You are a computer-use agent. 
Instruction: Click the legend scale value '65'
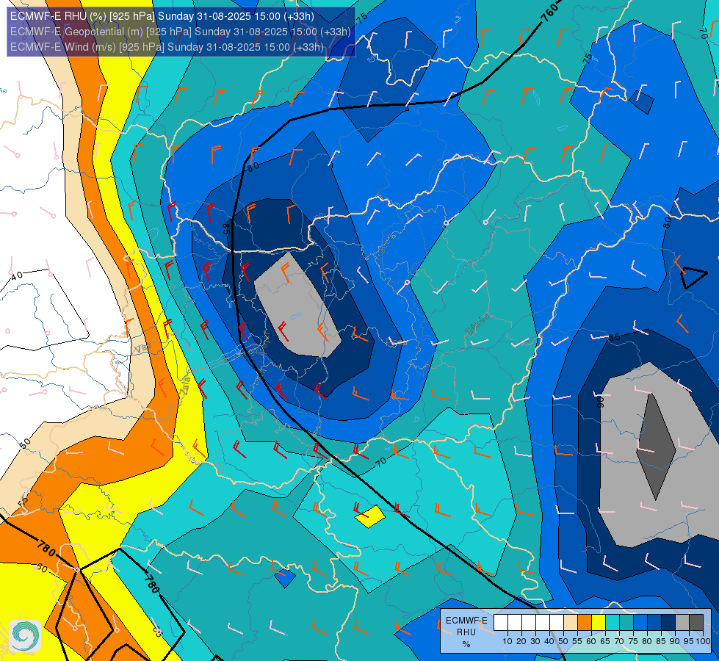[x=605, y=641]
